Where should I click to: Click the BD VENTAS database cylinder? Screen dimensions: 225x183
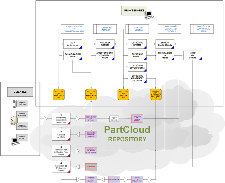point(123,95)
